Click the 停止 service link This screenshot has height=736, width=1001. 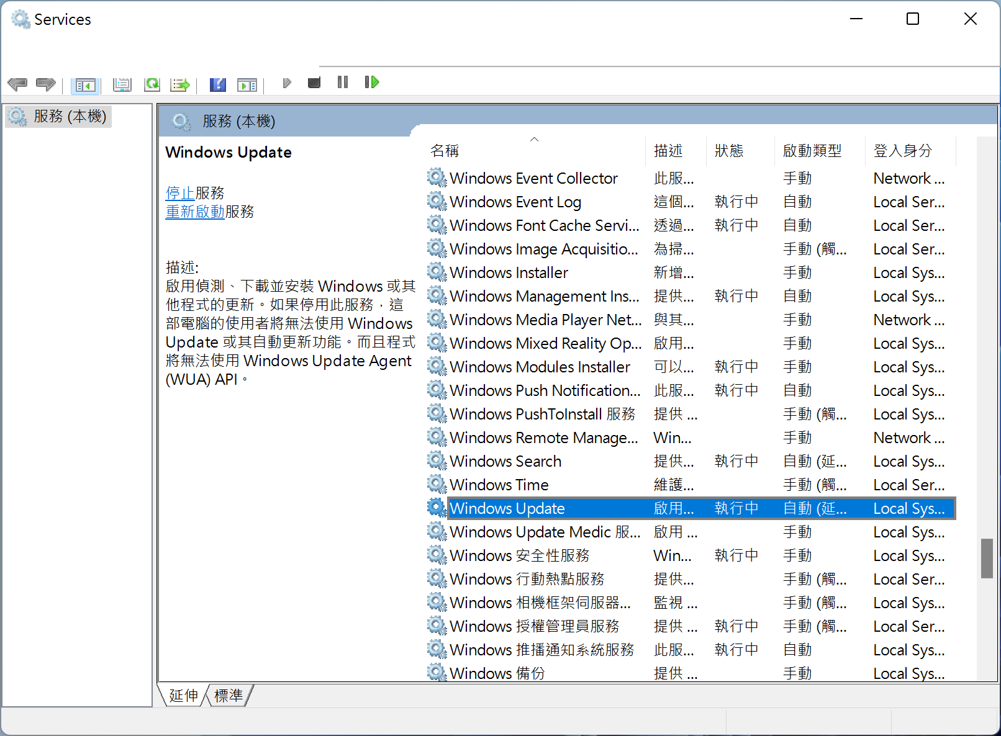click(180, 193)
